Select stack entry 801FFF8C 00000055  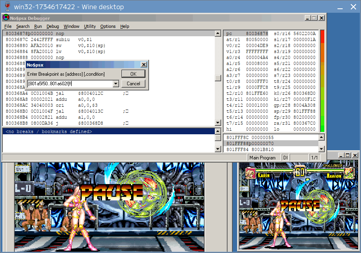coord(271,137)
